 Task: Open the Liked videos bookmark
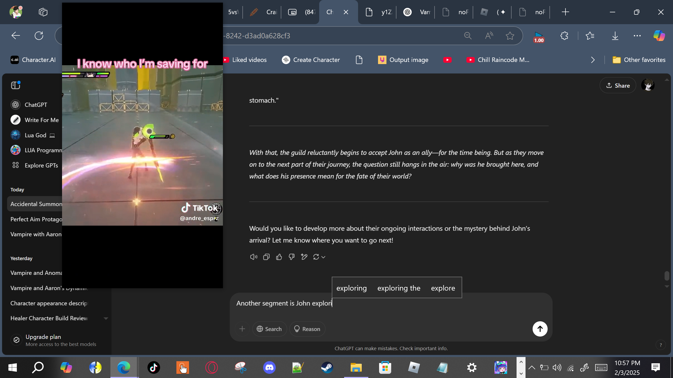pyautogui.click(x=245, y=60)
